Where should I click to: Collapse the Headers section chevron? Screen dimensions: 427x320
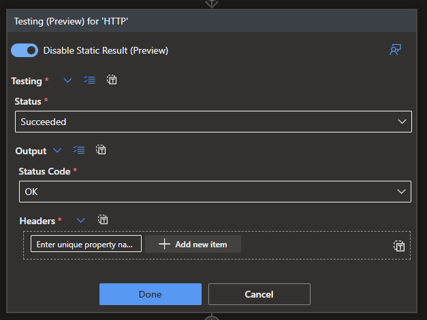click(x=80, y=220)
